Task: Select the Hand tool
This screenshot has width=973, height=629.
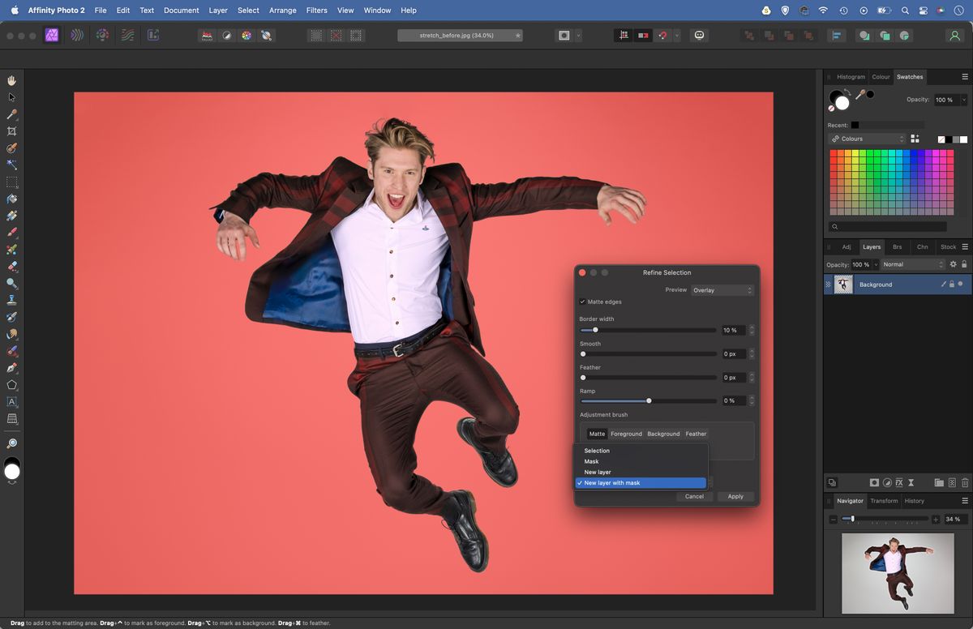Action: [x=11, y=80]
